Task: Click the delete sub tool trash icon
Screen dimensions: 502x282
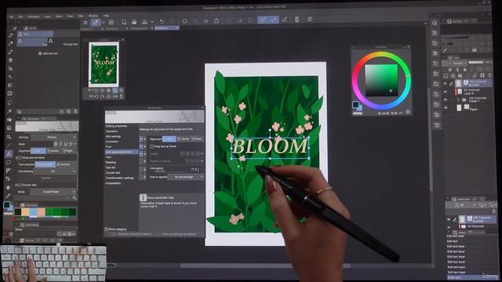Action: pos(75,111)
